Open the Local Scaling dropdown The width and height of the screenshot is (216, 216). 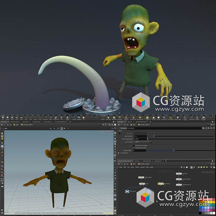[143, 142]
